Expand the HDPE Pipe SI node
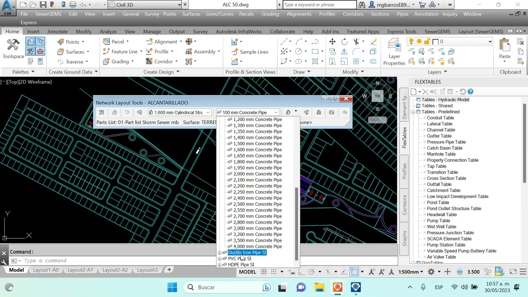The width and height of the screenshot is (528, 297). coord(219,264)
